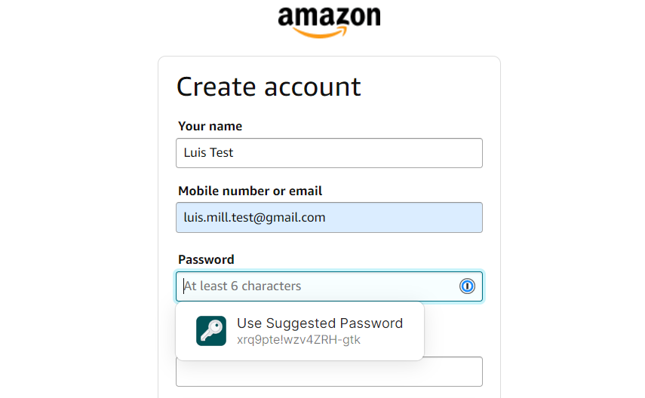The height and width of the screenshot is (398, 645).
Task: Click the suggested password xrq9pte!wzv4ZRH-gtk text
Action: pyautogui.click(x=299, y=340)
